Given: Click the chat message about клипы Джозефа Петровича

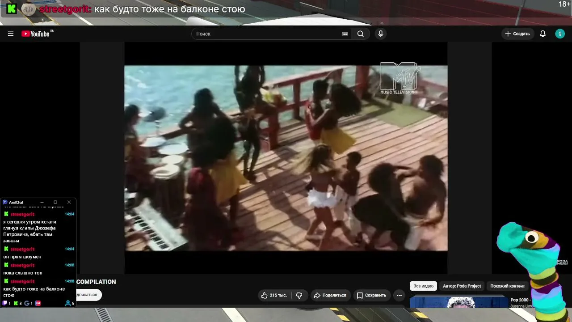Looking at the screenshot, I should click(x=29, y=231).
